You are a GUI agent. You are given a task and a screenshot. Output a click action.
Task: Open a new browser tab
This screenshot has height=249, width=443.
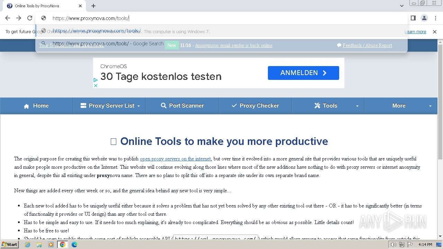[93, 6]
